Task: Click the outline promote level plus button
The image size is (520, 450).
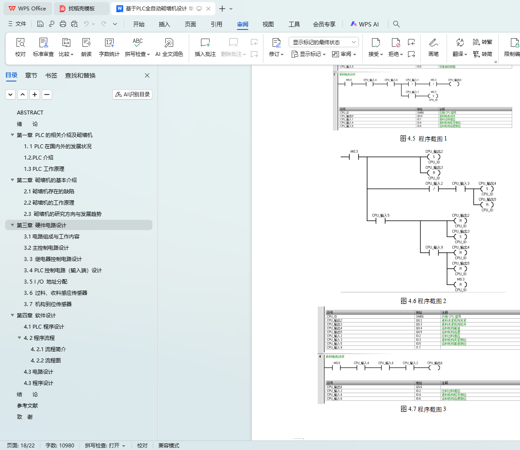Action: pyautogui.click(x=35, y=95)
